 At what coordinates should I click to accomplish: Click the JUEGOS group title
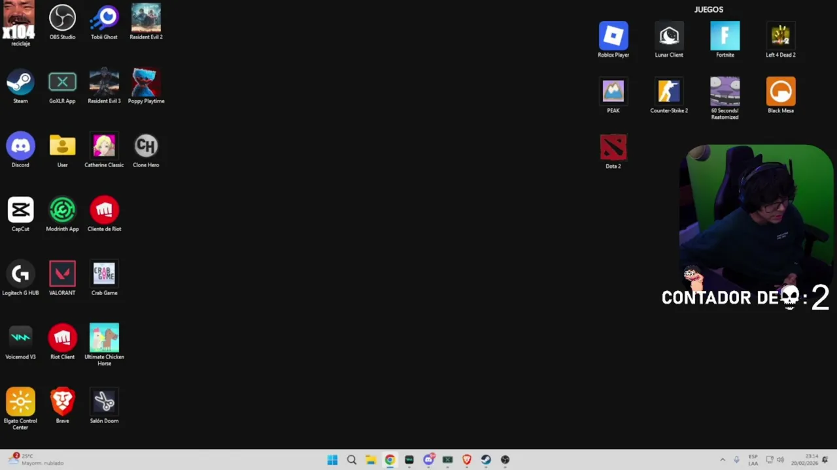tap(709, 10)
